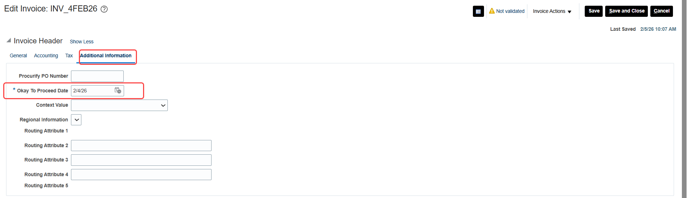Select the Additional Information tab
The width and height of the screenshot is (688, 198).
point(106,55)
